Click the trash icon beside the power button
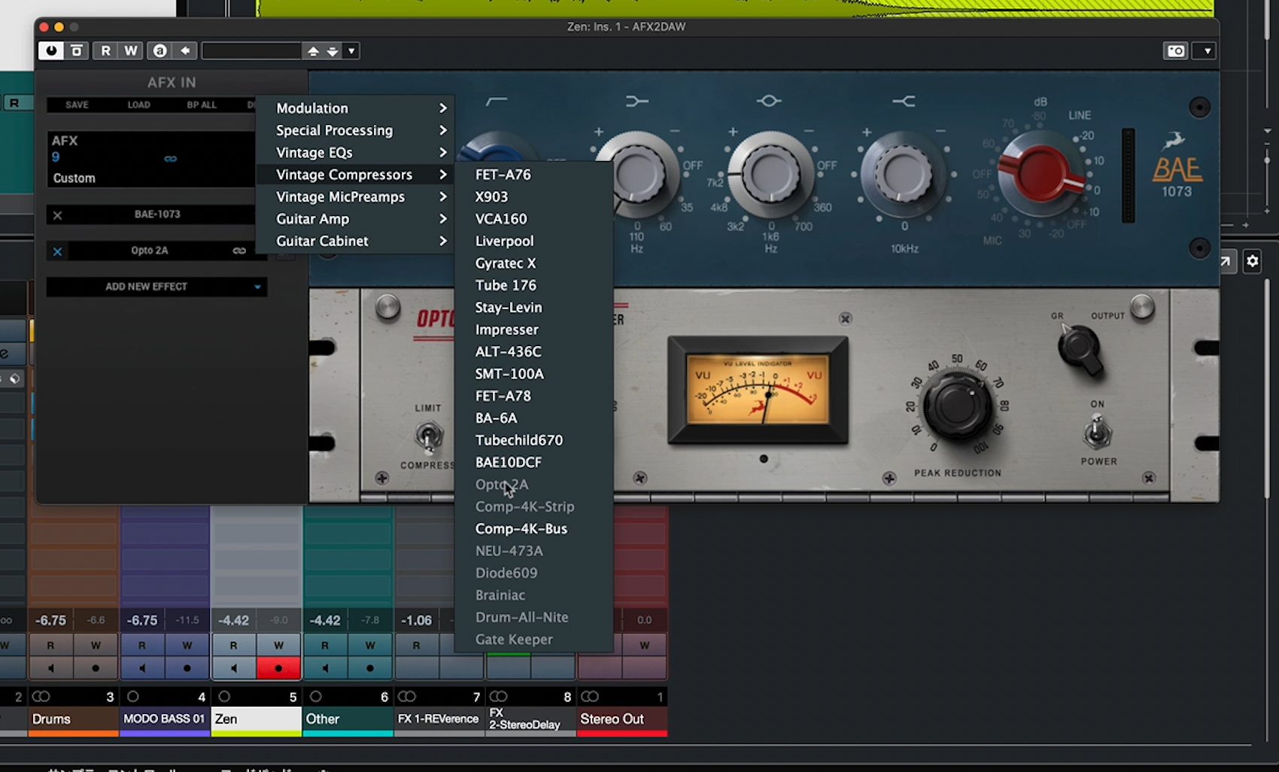Viewport: 1279px width, 772px height. point(77,50)
